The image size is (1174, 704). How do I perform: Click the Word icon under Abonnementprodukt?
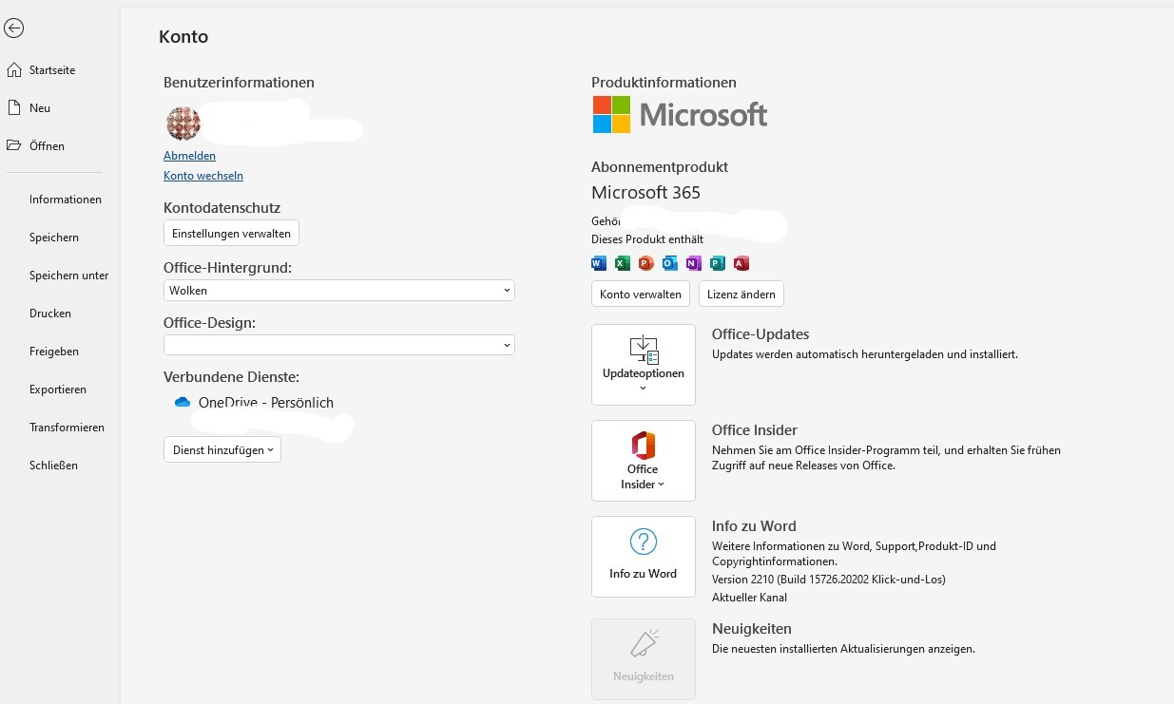pyautogui.click(x=599, y=263)
